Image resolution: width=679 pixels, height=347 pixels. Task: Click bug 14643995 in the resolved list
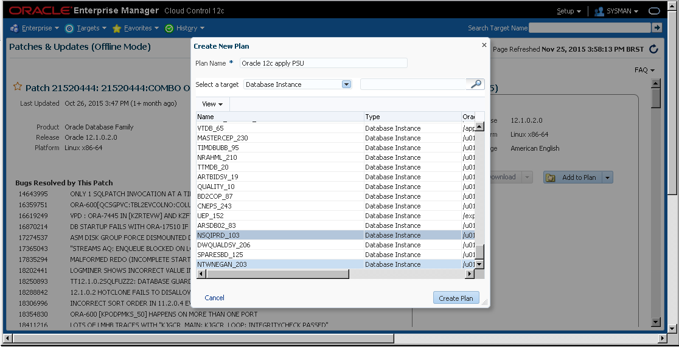pos(33,194)
